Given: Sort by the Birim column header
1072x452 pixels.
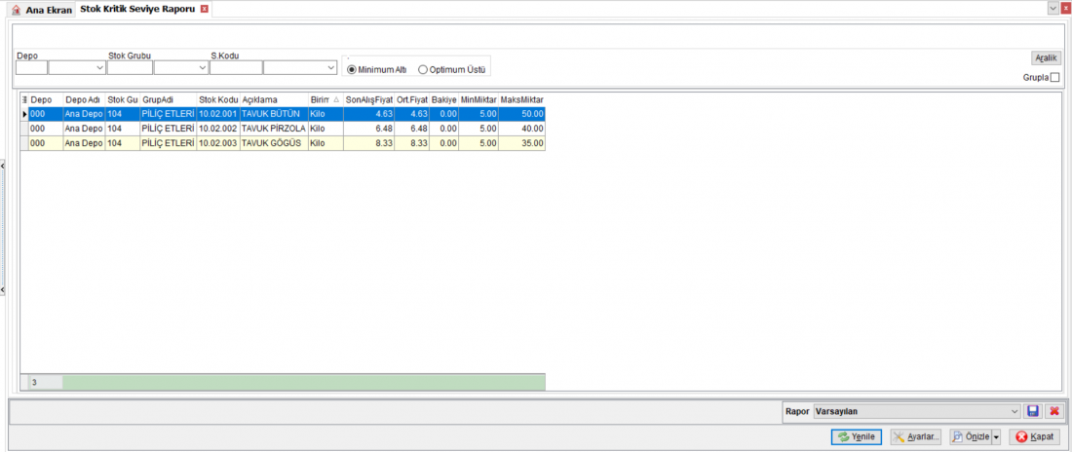Looking at the screenshot, I should point(325,99).
